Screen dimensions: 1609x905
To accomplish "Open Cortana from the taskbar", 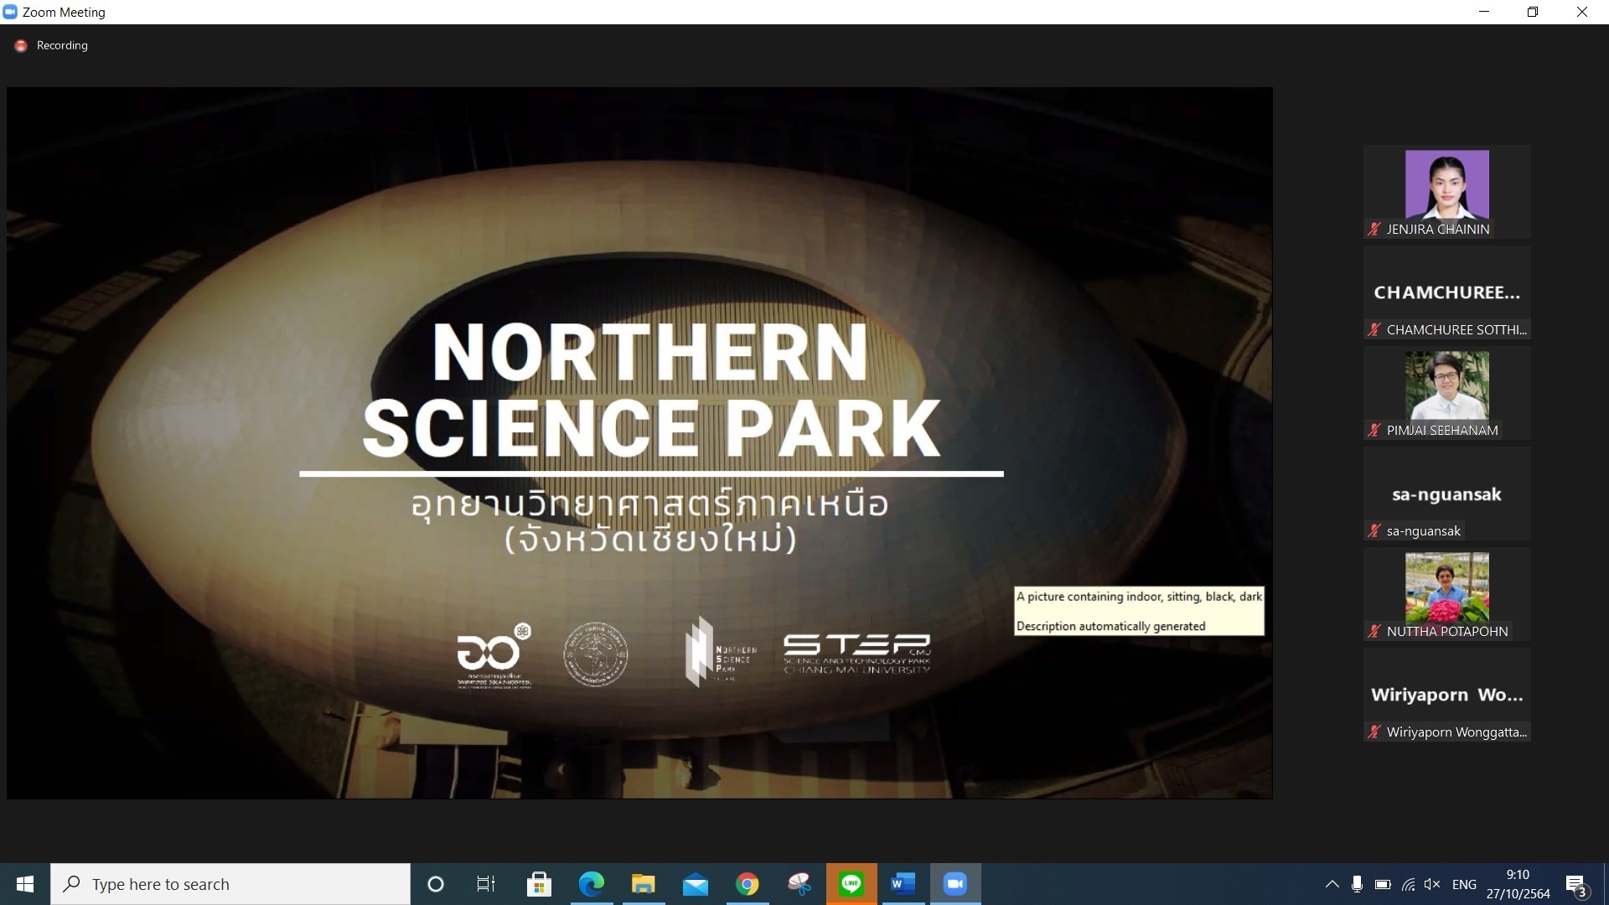I will pos(435,884).
